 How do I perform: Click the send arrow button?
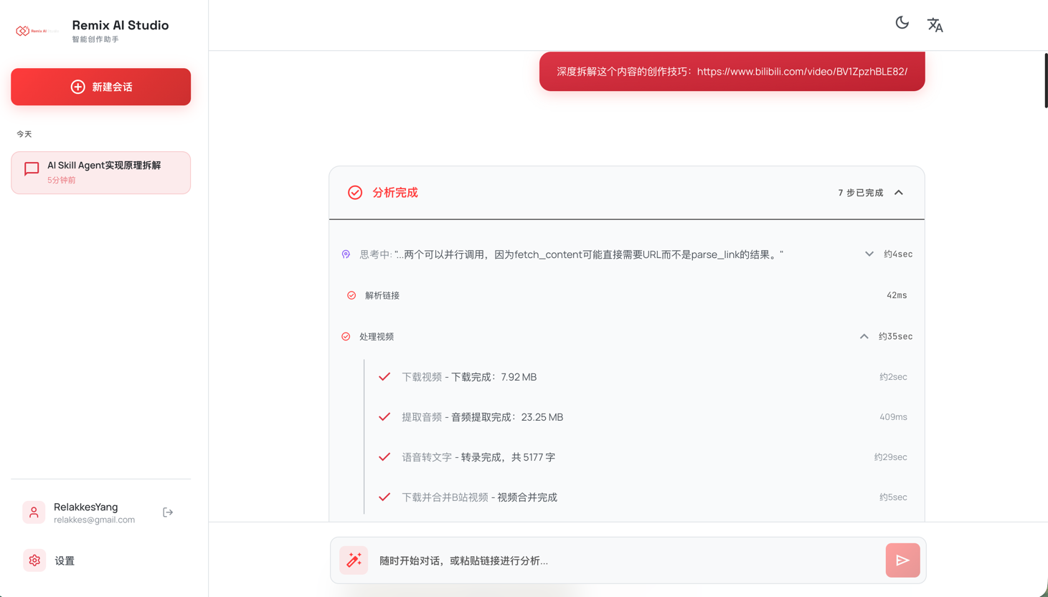[903, 560]
